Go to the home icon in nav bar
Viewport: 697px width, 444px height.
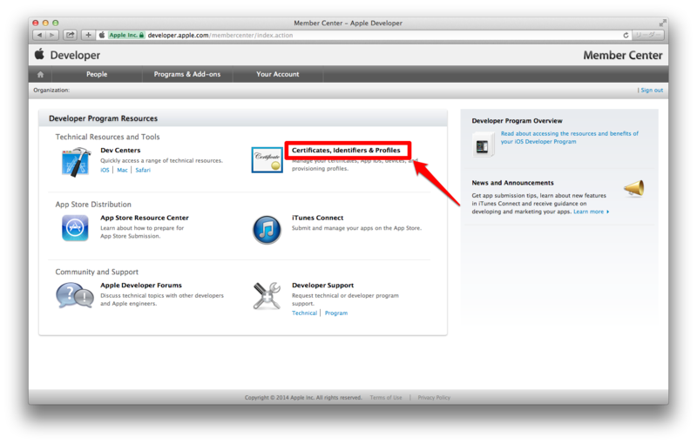pyautogui.click(x=40, y=74)
